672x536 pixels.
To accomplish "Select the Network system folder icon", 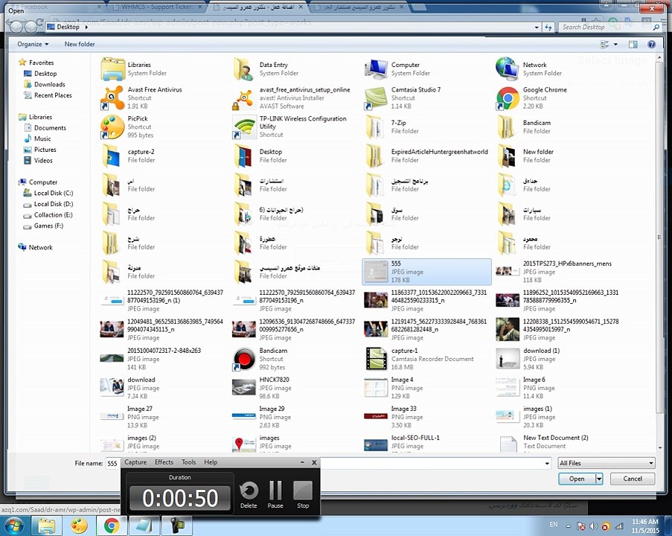I will point(508,68).
